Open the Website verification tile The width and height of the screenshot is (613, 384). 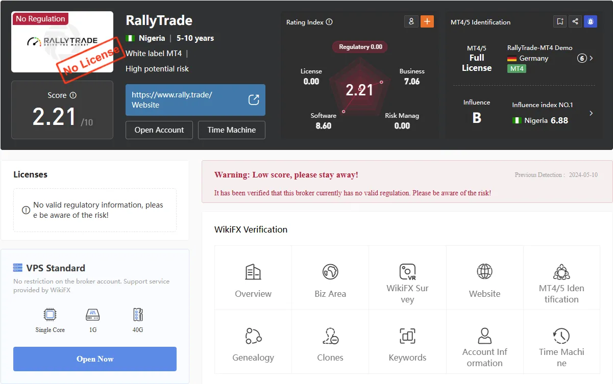(x=485, y=278)
